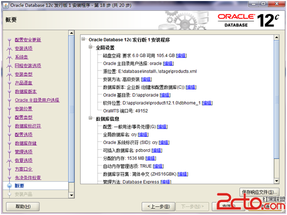Maximize the installer window
Viewport: 287px width, 215px height.
pos(264,4)
